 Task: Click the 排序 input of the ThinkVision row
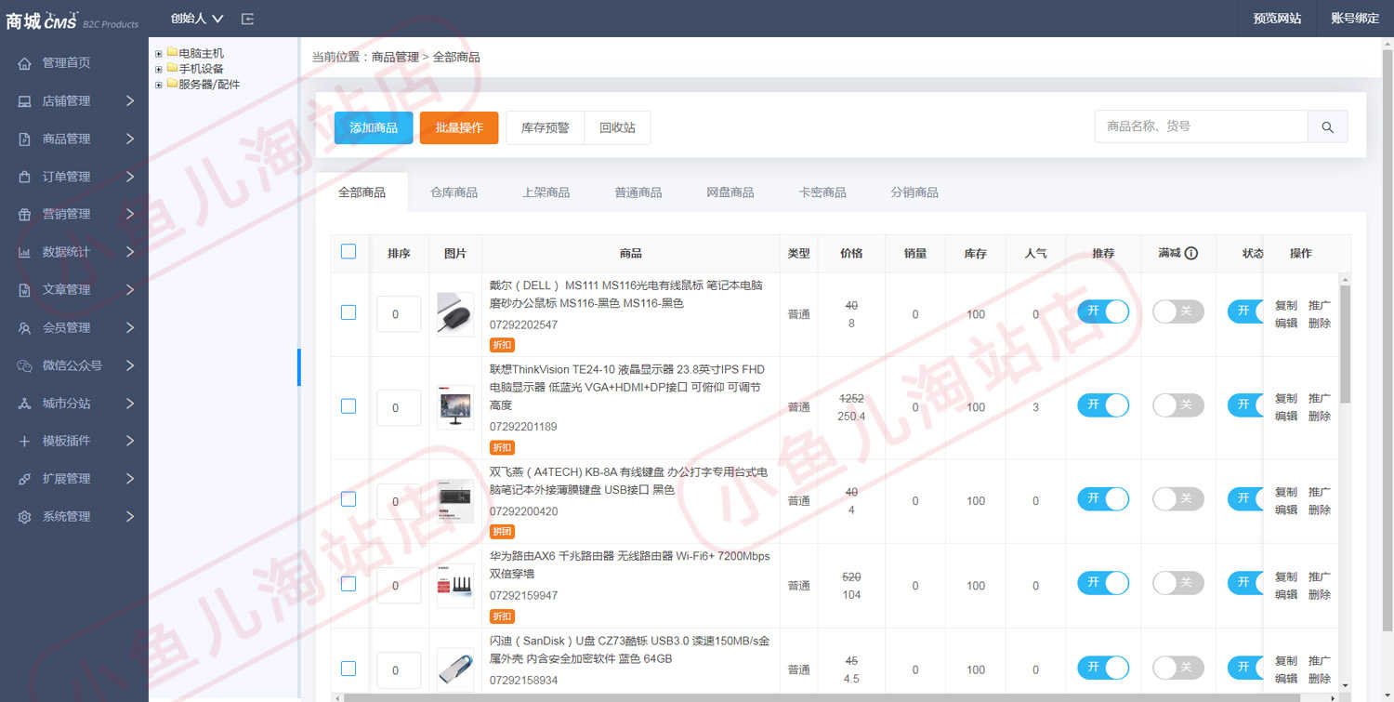coord(399,407)
